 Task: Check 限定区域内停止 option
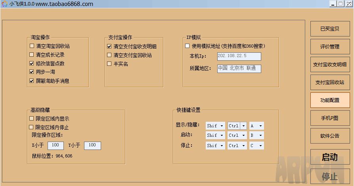coord(31,127)
